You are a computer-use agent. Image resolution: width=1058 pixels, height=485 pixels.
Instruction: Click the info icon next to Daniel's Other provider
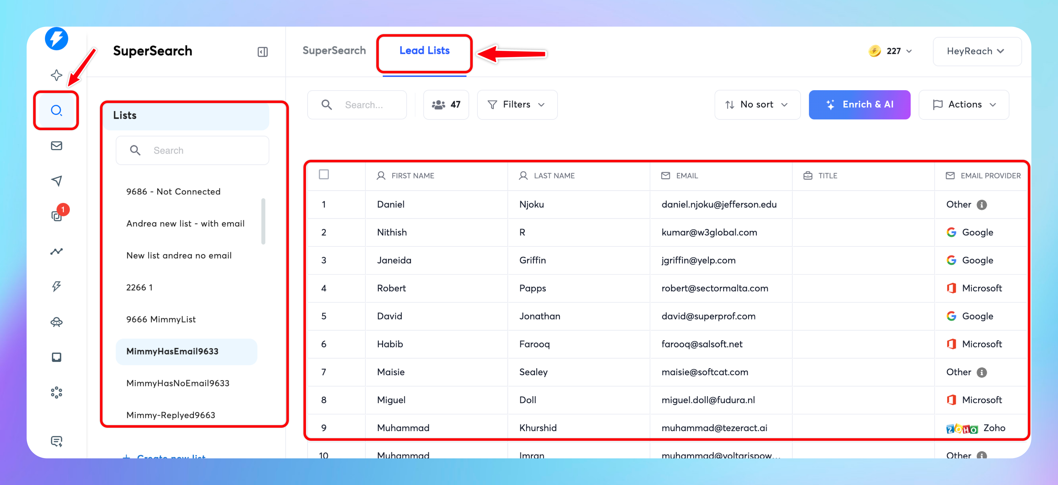(982, 205)
